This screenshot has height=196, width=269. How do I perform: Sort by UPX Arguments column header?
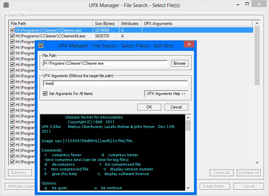point(197,24)
